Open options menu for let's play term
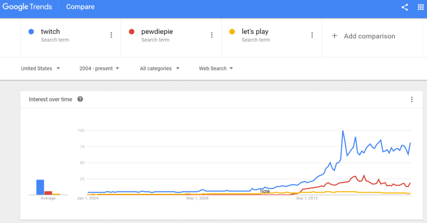The image size is (427, 223). 312,35
